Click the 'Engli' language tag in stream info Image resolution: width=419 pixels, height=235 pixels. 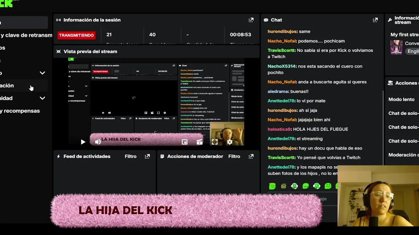coord(412,51)
